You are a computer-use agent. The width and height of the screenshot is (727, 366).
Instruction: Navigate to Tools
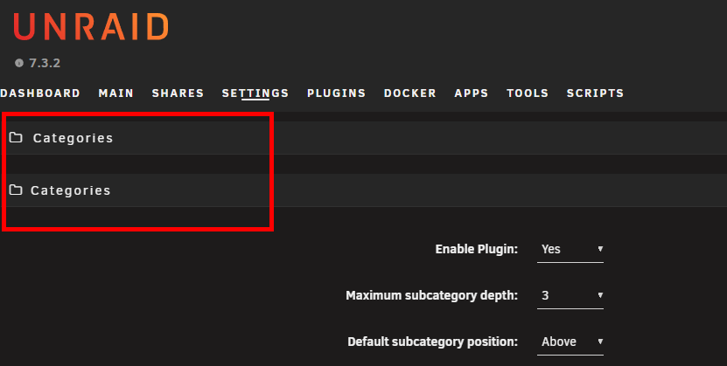point(528,93)
